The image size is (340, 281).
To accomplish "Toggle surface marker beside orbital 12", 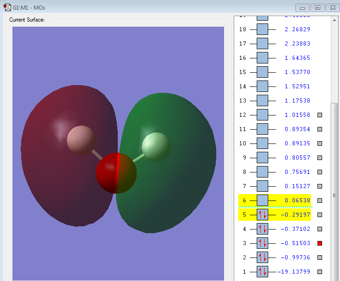I will tap(320, 115).
